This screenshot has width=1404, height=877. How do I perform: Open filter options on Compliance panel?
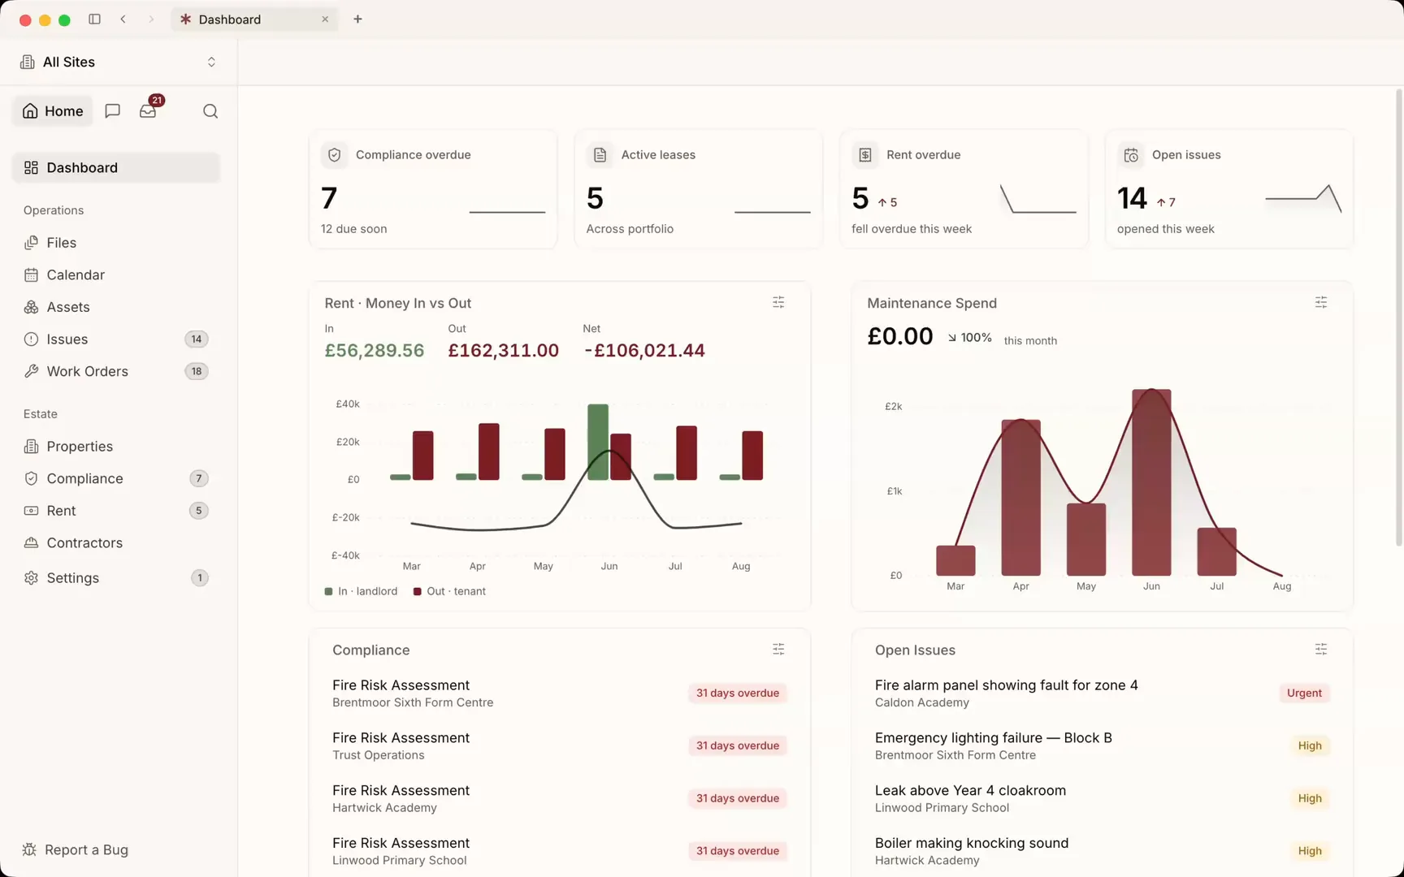778,649
